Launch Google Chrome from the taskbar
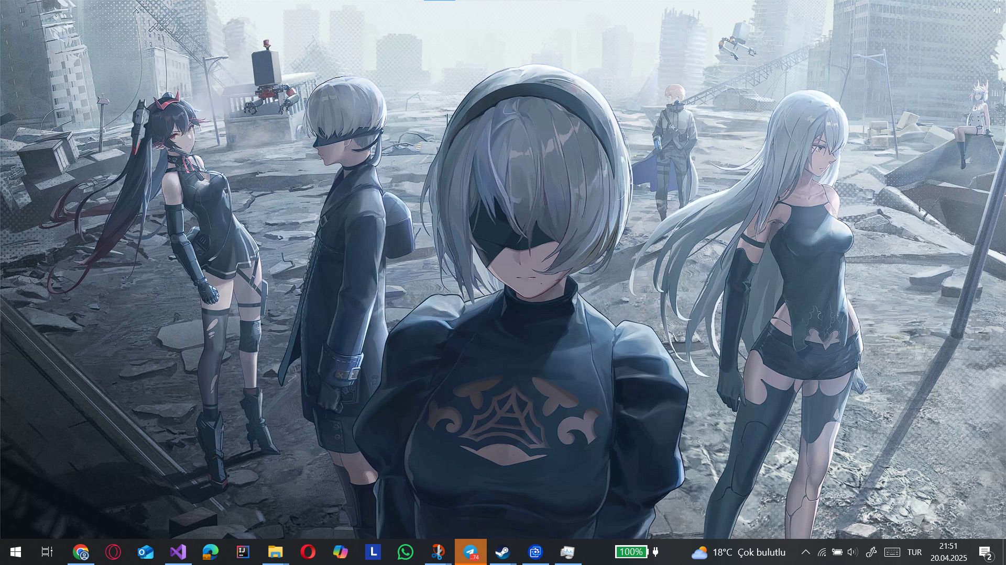 pyautogui.click(x=81, y=552)
